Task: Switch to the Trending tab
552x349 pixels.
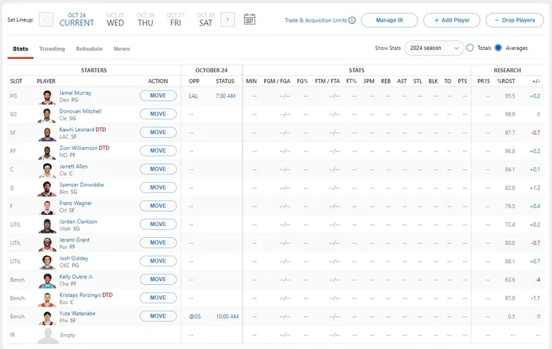Action: click(51, 48)
